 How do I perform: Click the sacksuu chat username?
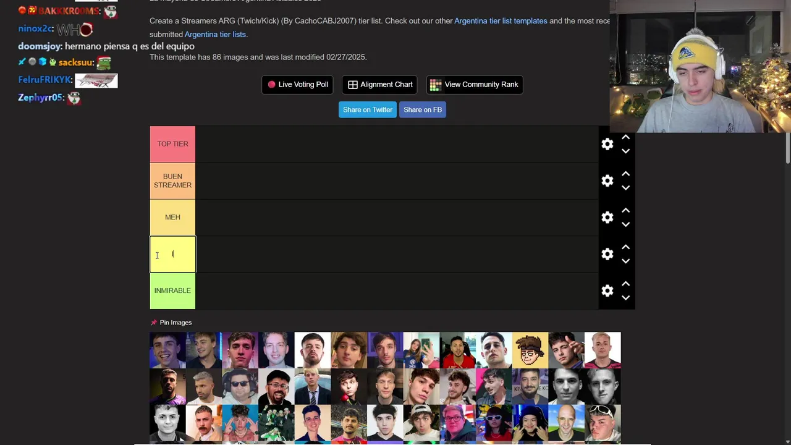tap(75, 62)
